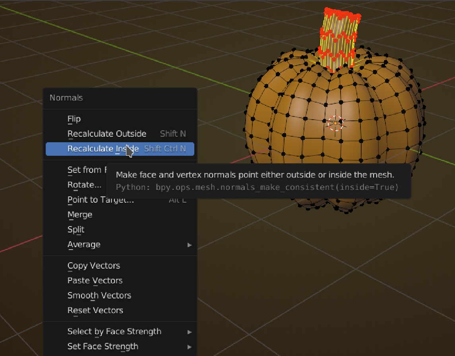455x356 pixels.
Task: Select Flip in the Normals menu
Action: click(120, 119)
